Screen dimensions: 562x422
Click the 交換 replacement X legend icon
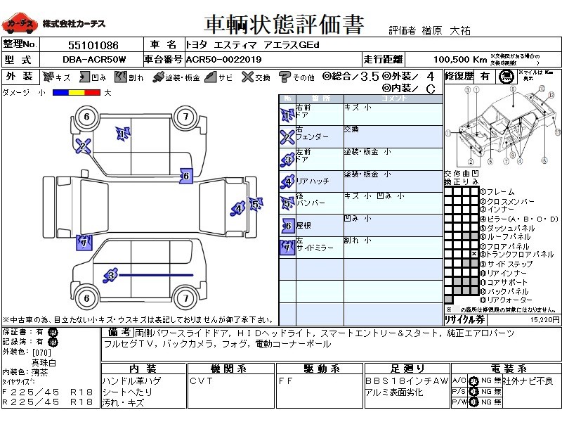[x=247, y=77]
